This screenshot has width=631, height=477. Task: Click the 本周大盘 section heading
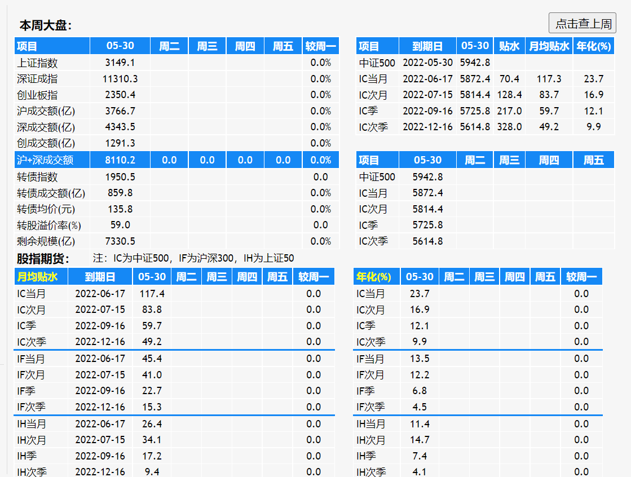tap(45, 25)
